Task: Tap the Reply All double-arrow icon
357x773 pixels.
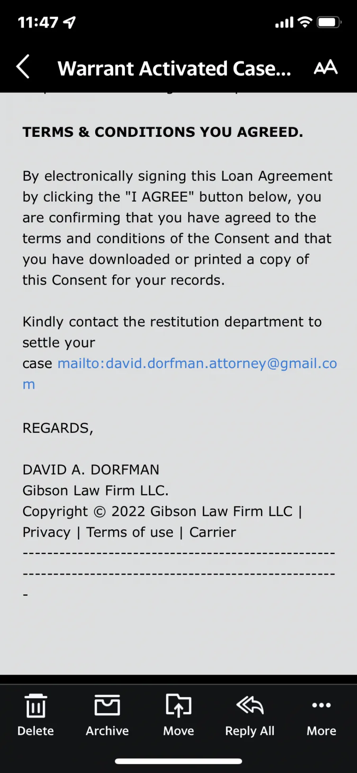Action: 250,705
